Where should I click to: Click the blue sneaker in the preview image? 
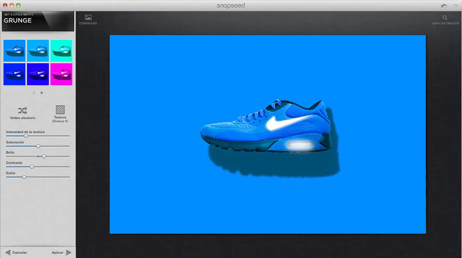click(x=266, y=127)
